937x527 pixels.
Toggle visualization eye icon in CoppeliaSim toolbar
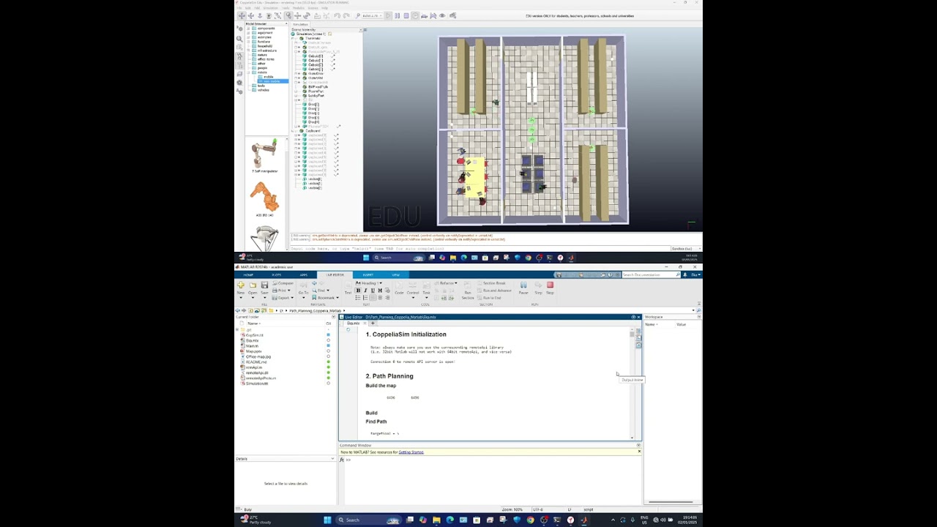tap(442, 15)
